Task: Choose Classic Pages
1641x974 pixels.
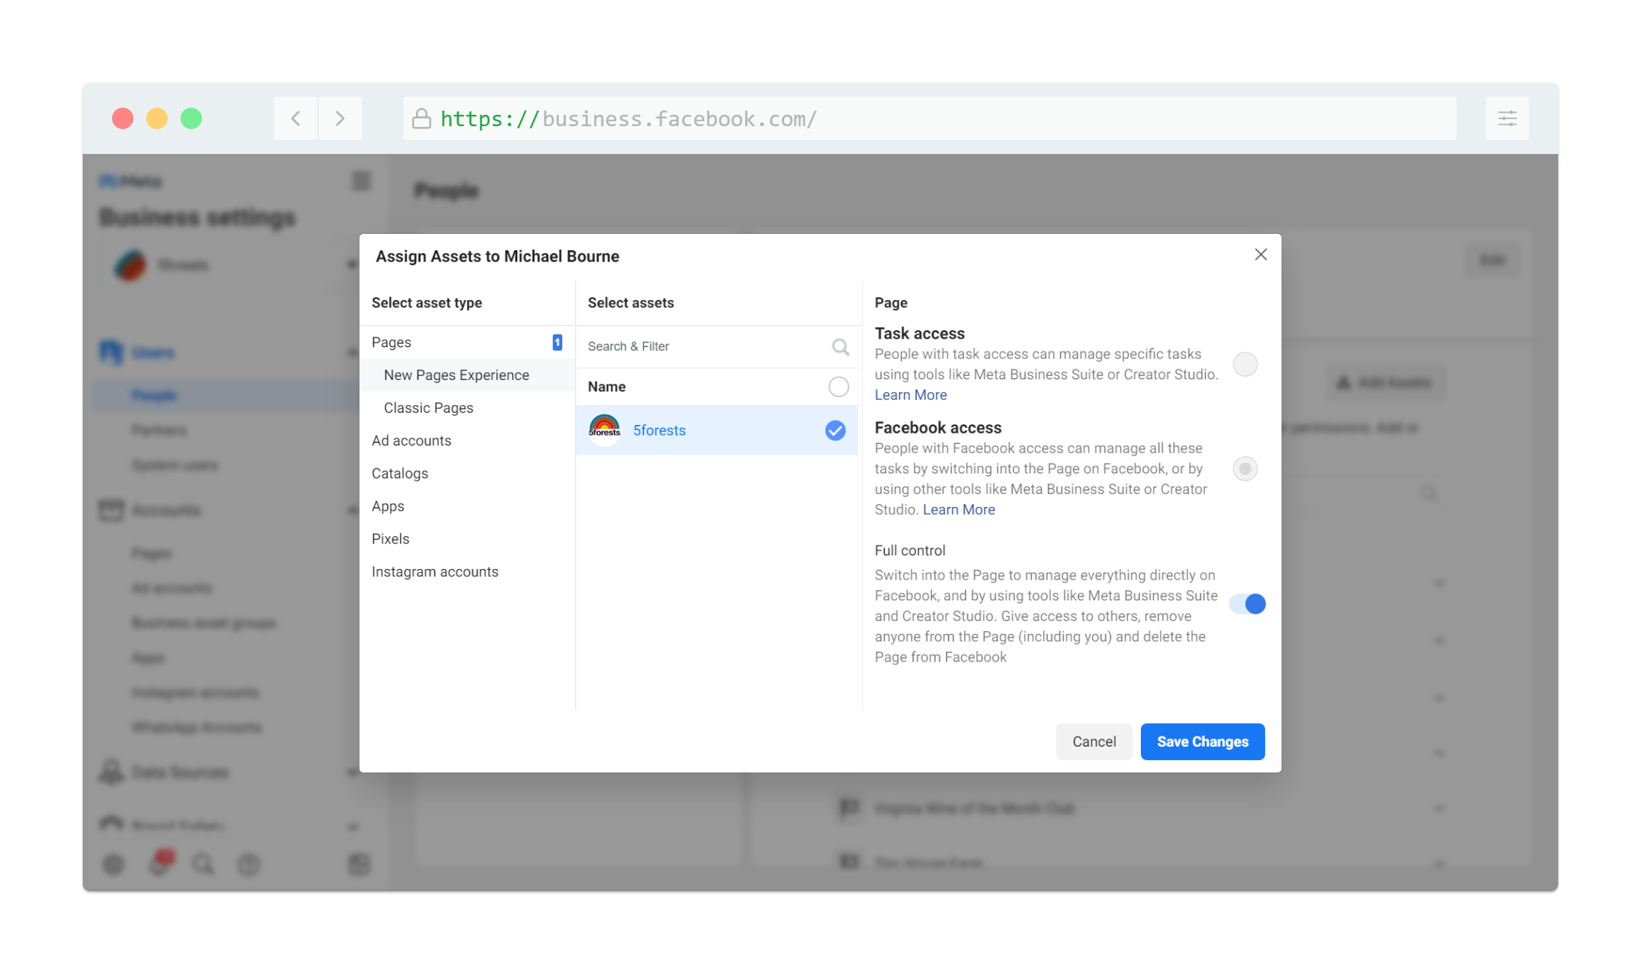Action: pyautogui.click(x=467, y=408)
